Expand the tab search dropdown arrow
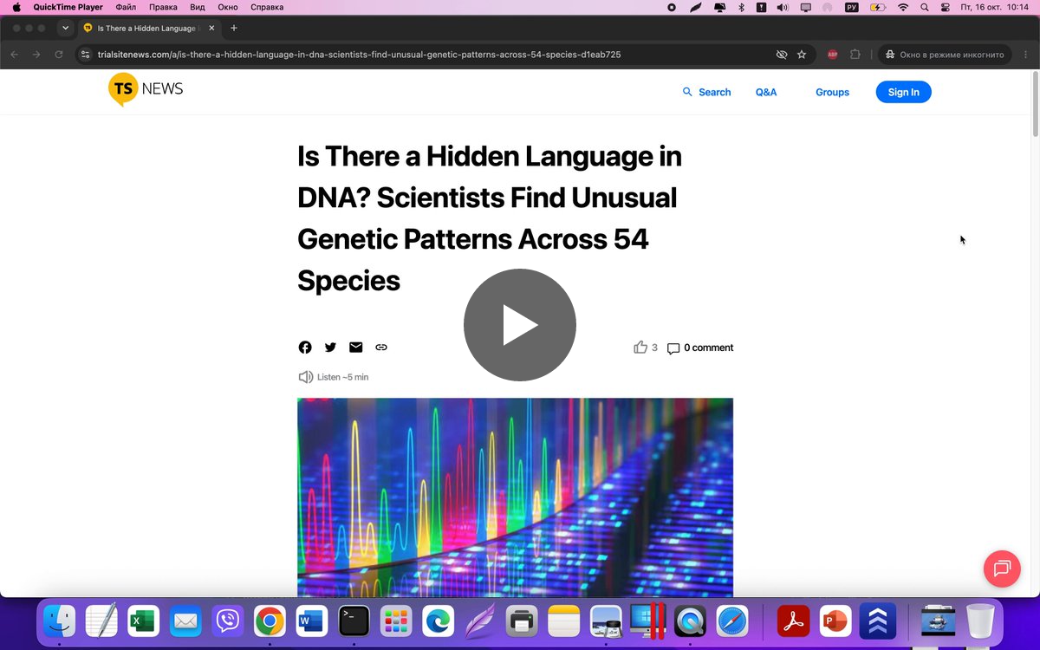Viewport: 1040px width, 650px height. click(x=65, y=28)
